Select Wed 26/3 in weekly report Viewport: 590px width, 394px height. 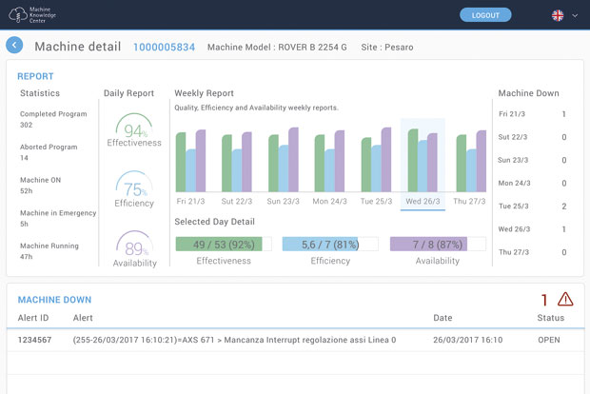423,202
